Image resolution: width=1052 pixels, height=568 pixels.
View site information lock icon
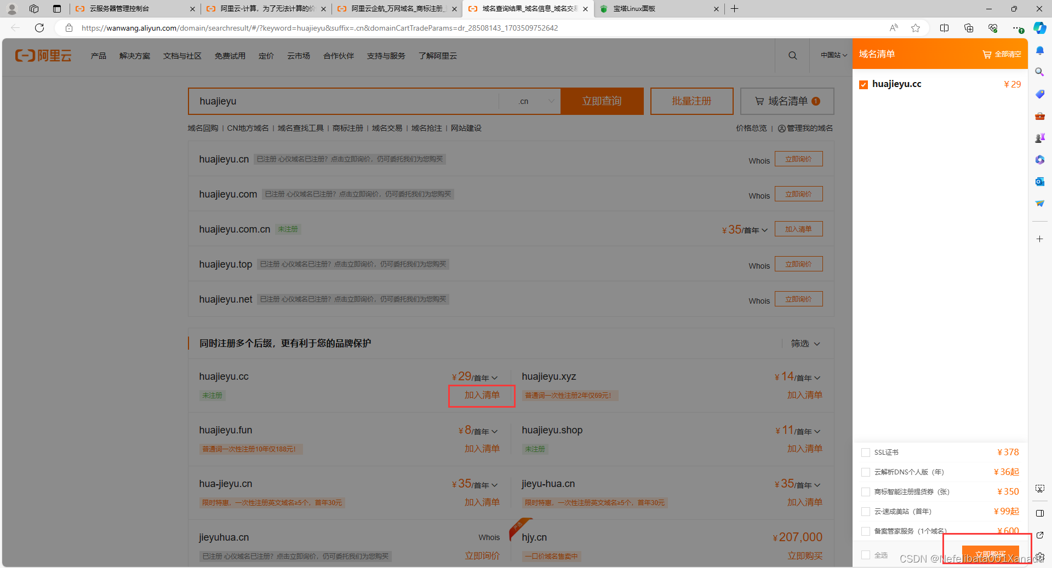[x=69, y=28]
